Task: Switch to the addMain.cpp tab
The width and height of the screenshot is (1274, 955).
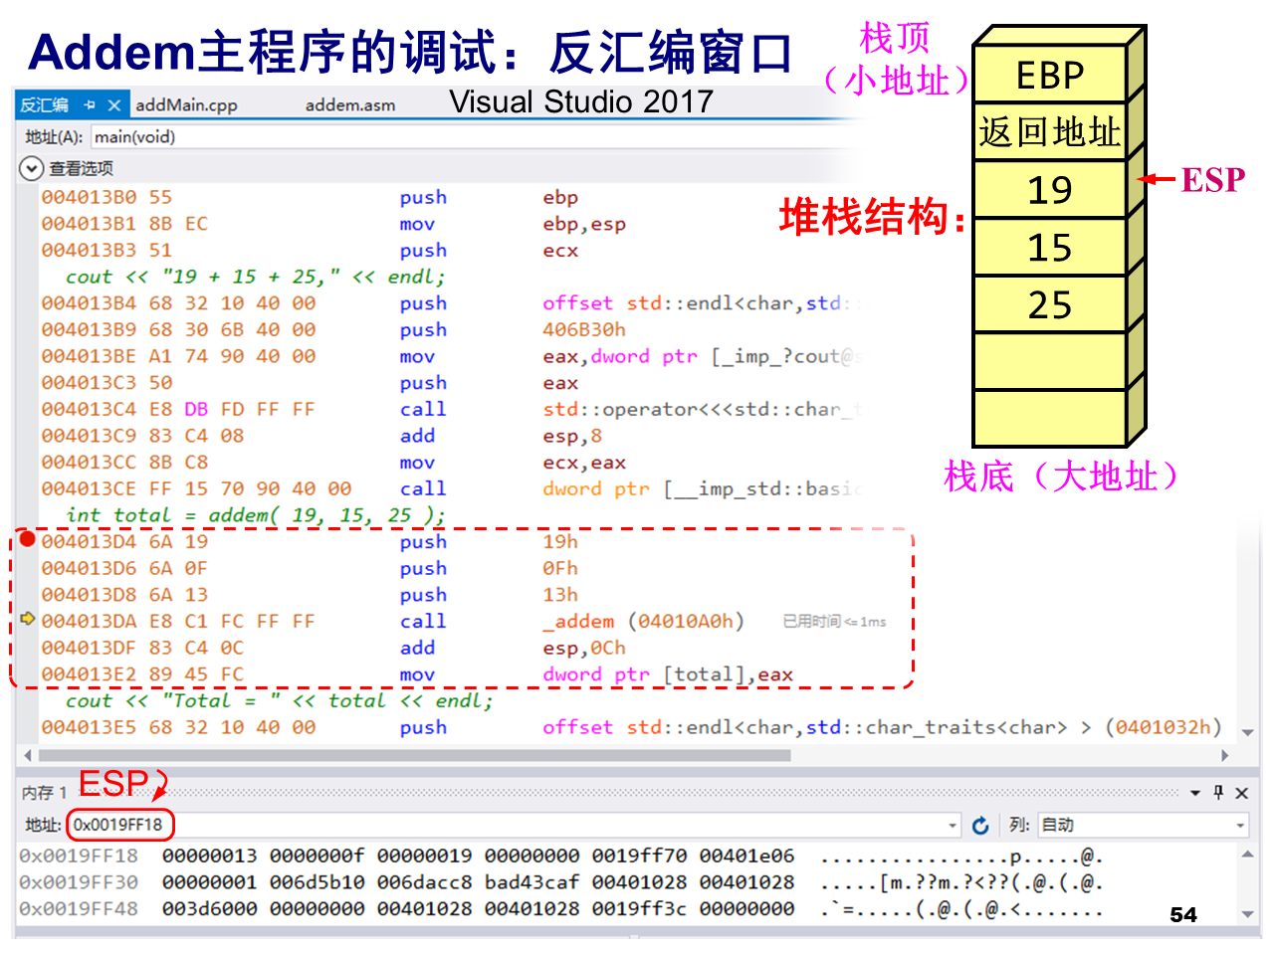Action: [186, 104]
